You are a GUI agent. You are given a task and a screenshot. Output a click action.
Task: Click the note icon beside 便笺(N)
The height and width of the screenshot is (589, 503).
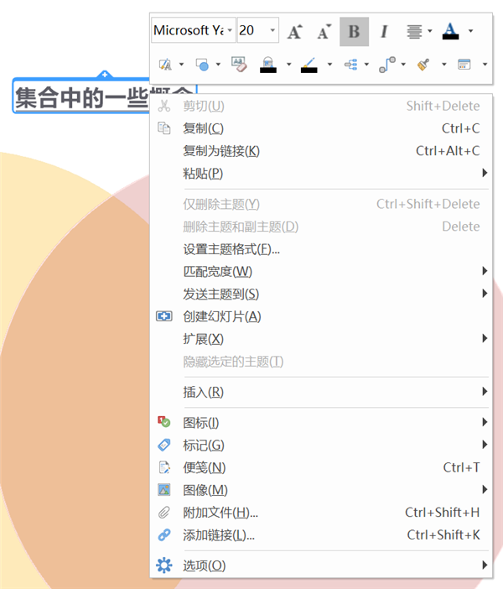[x=164, y=467]
